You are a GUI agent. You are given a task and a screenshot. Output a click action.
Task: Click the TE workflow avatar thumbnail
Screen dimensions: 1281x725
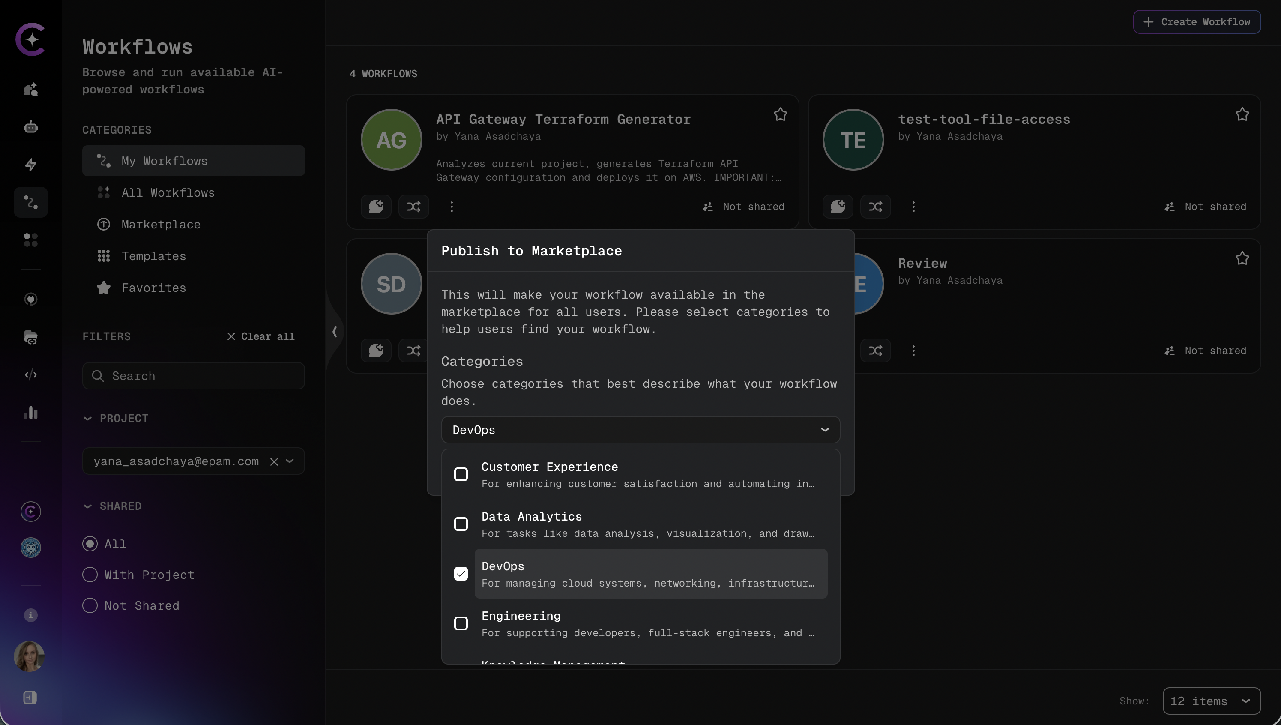(x=853, y=140)
